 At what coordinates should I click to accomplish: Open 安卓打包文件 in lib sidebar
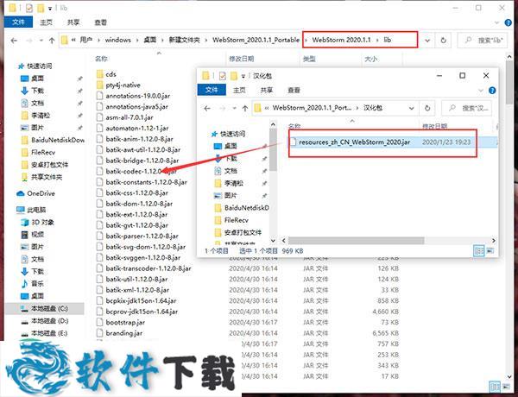49,165
